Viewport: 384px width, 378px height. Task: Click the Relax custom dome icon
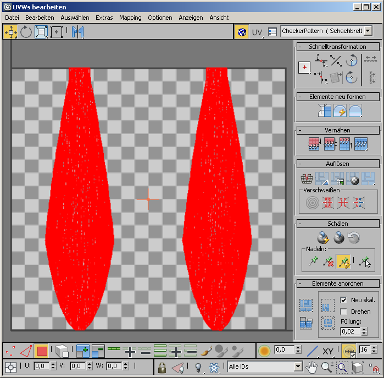(x=355, y=110)
